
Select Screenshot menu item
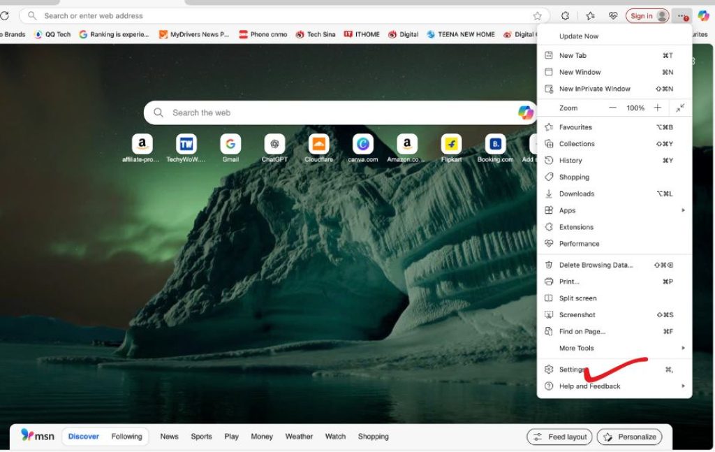pos(614,314)
